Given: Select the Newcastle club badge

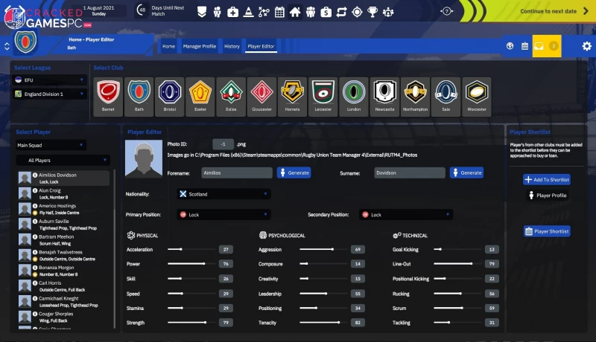Looking at the screenshot, I should 384,96.
